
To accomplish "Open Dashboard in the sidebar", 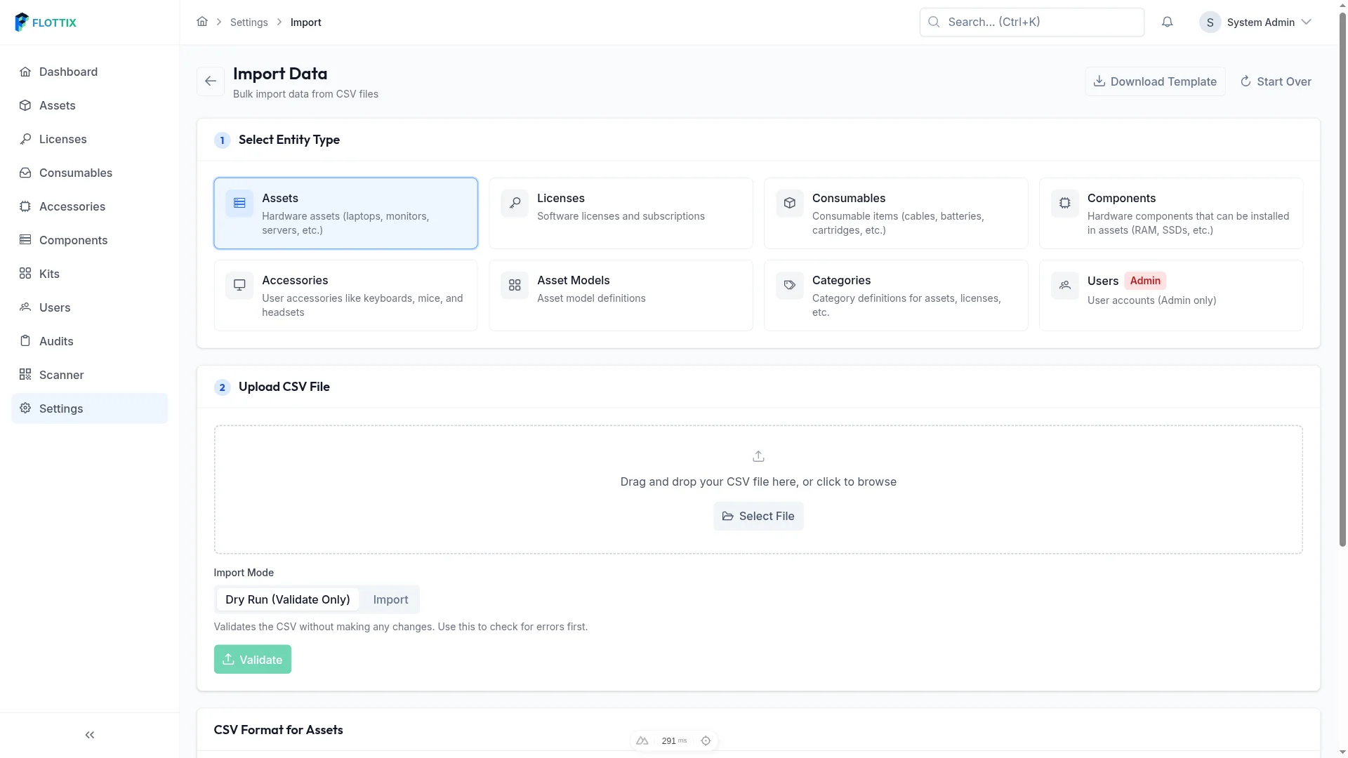I will coord(89,72).
